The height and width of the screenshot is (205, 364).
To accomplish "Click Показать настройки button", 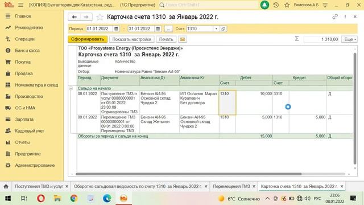I will point(131,39).
